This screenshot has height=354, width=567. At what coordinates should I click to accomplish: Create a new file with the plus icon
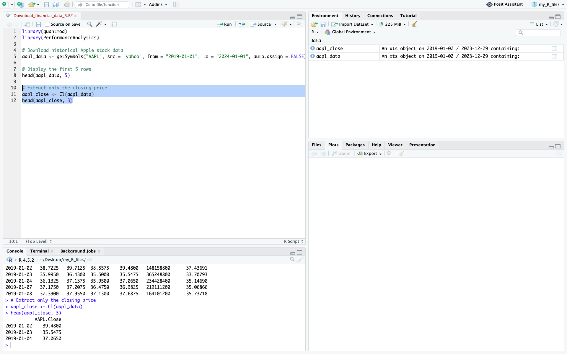click(x=4, y=4)
